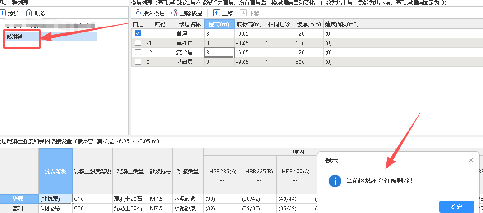Click the 删除 trash icon

29,13
